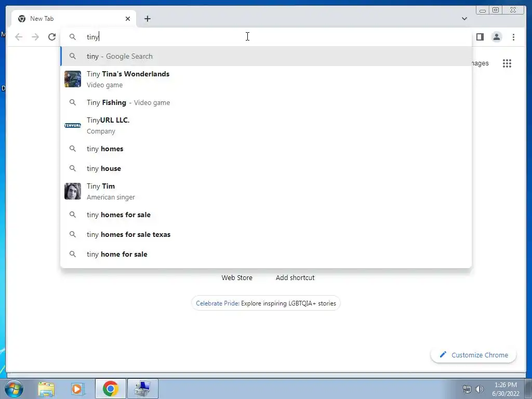This screenshot has height=399, width=532.
Task: Click the Tiny Tina's Wonderlands thumbnail
Action: click(73, 79)
